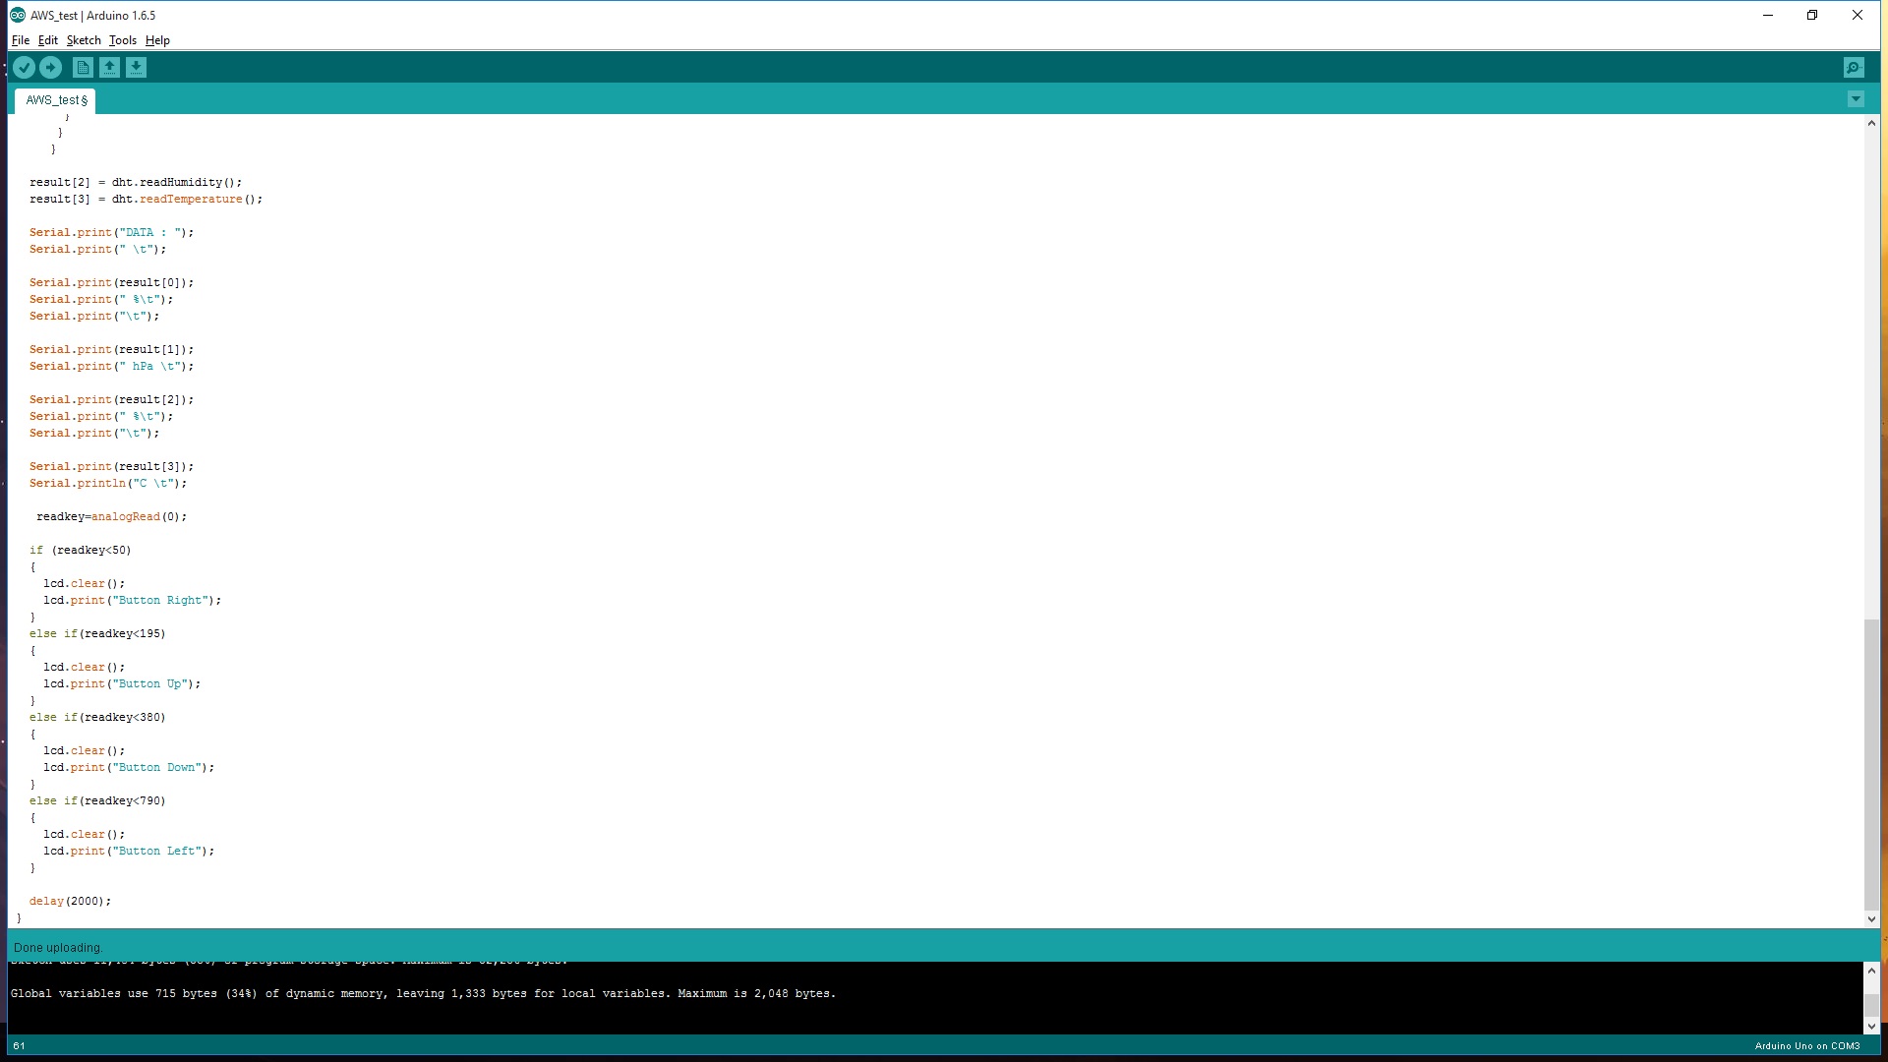The width and height of the screenshot is (1888, 1062).
Task: Click the Serial.print("DATA : ") line
Action: point(111,233)
